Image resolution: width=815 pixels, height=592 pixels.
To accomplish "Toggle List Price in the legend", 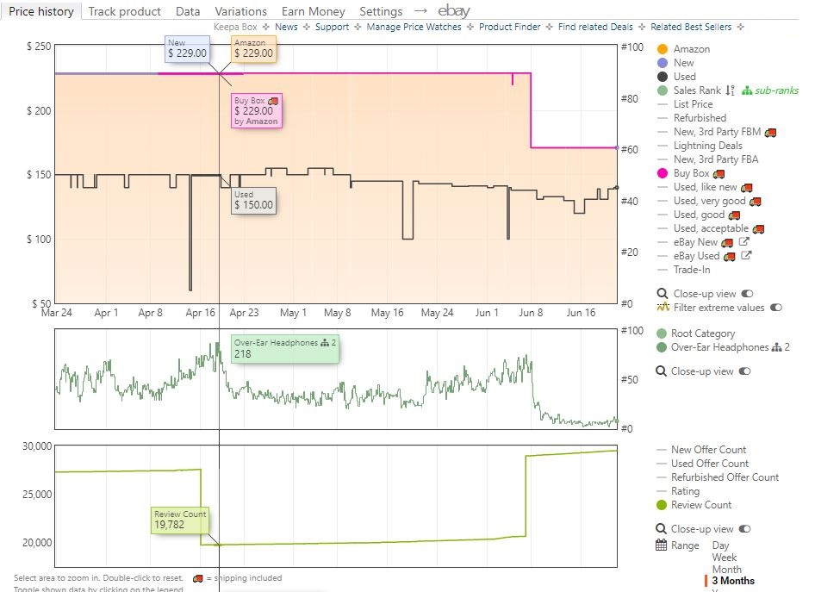I will 693,104.
